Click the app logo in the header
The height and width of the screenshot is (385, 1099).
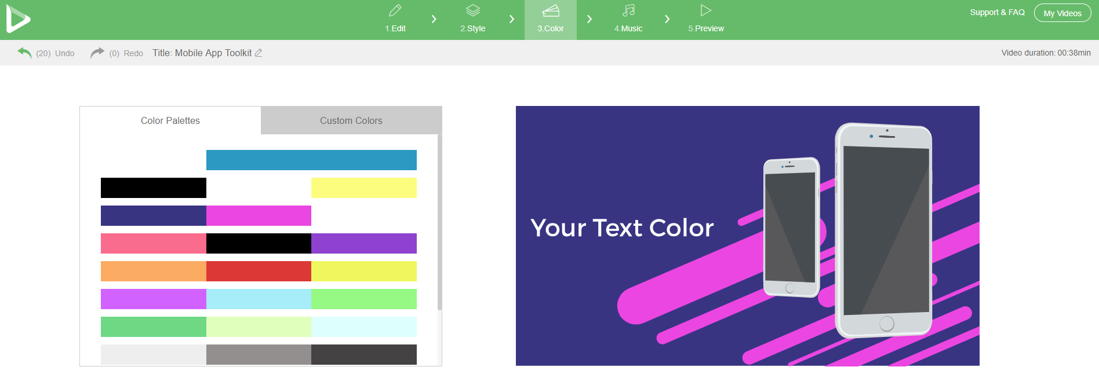click(x=18, y=19)
